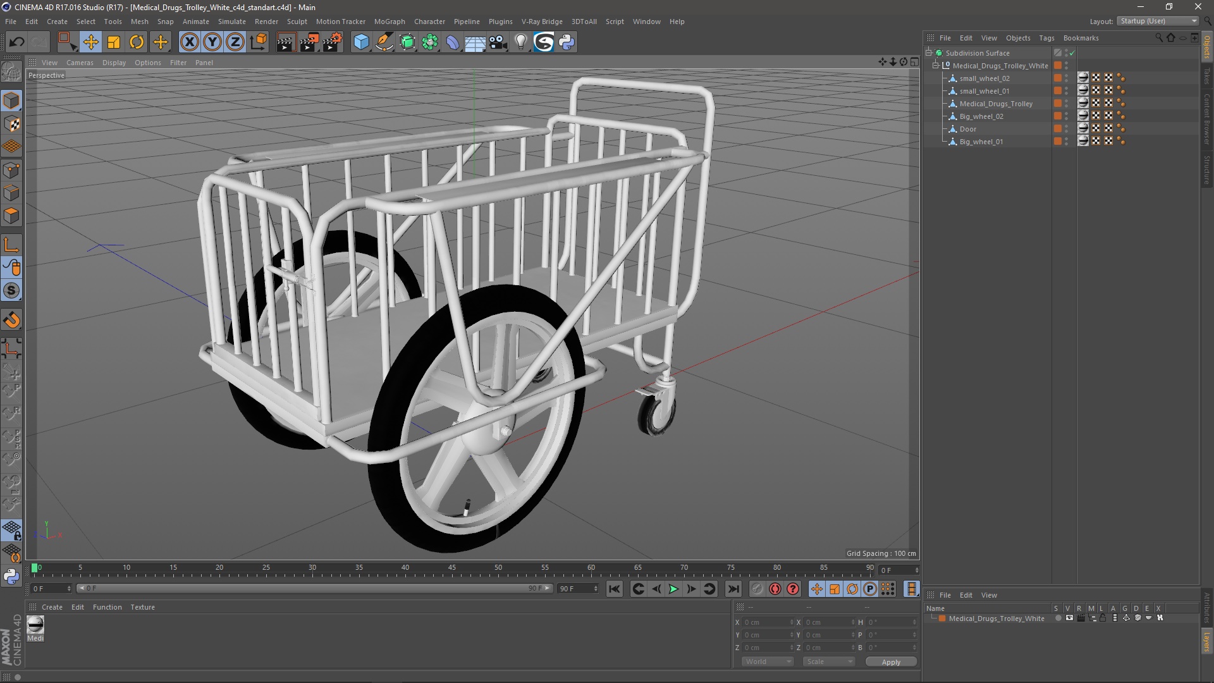Click the X position input field
Screen dimensions: 1214x683
click(767, 622)
